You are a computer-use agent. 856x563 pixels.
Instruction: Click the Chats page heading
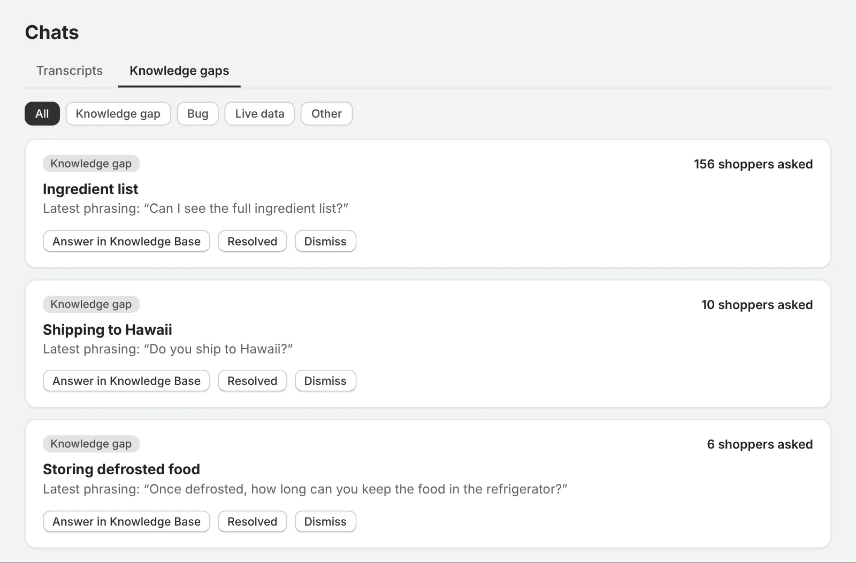tap(52, 33)
